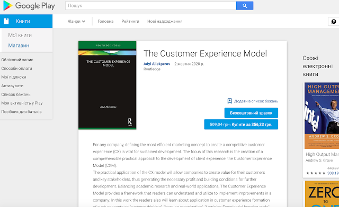Screen dimensions: 339x207
Task: Open Мої книги in sidebar
Action: point(20,35)
